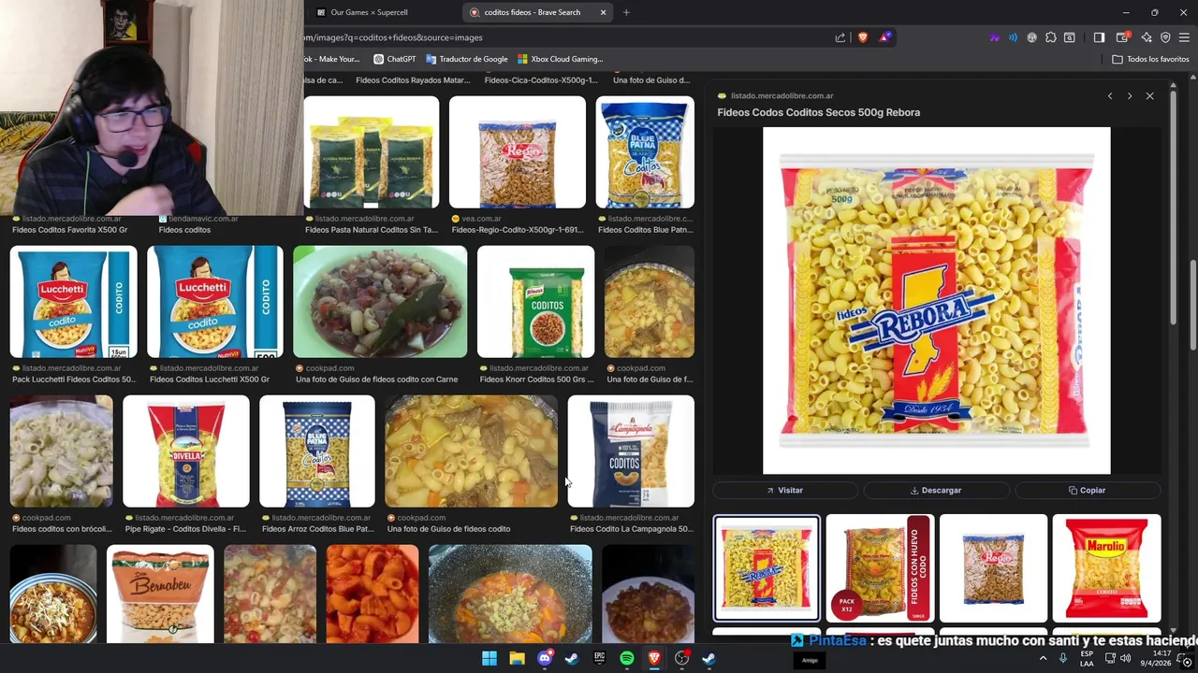Click the search tabs window icon
Viewport: 1198px width, 673px height.
[1070, 37]
